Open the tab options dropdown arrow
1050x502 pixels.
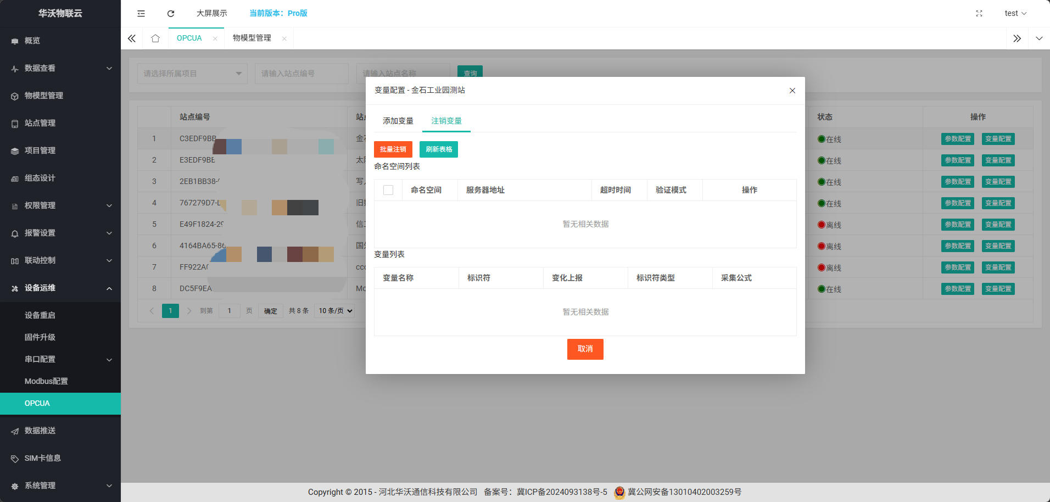click(1038, 38)
